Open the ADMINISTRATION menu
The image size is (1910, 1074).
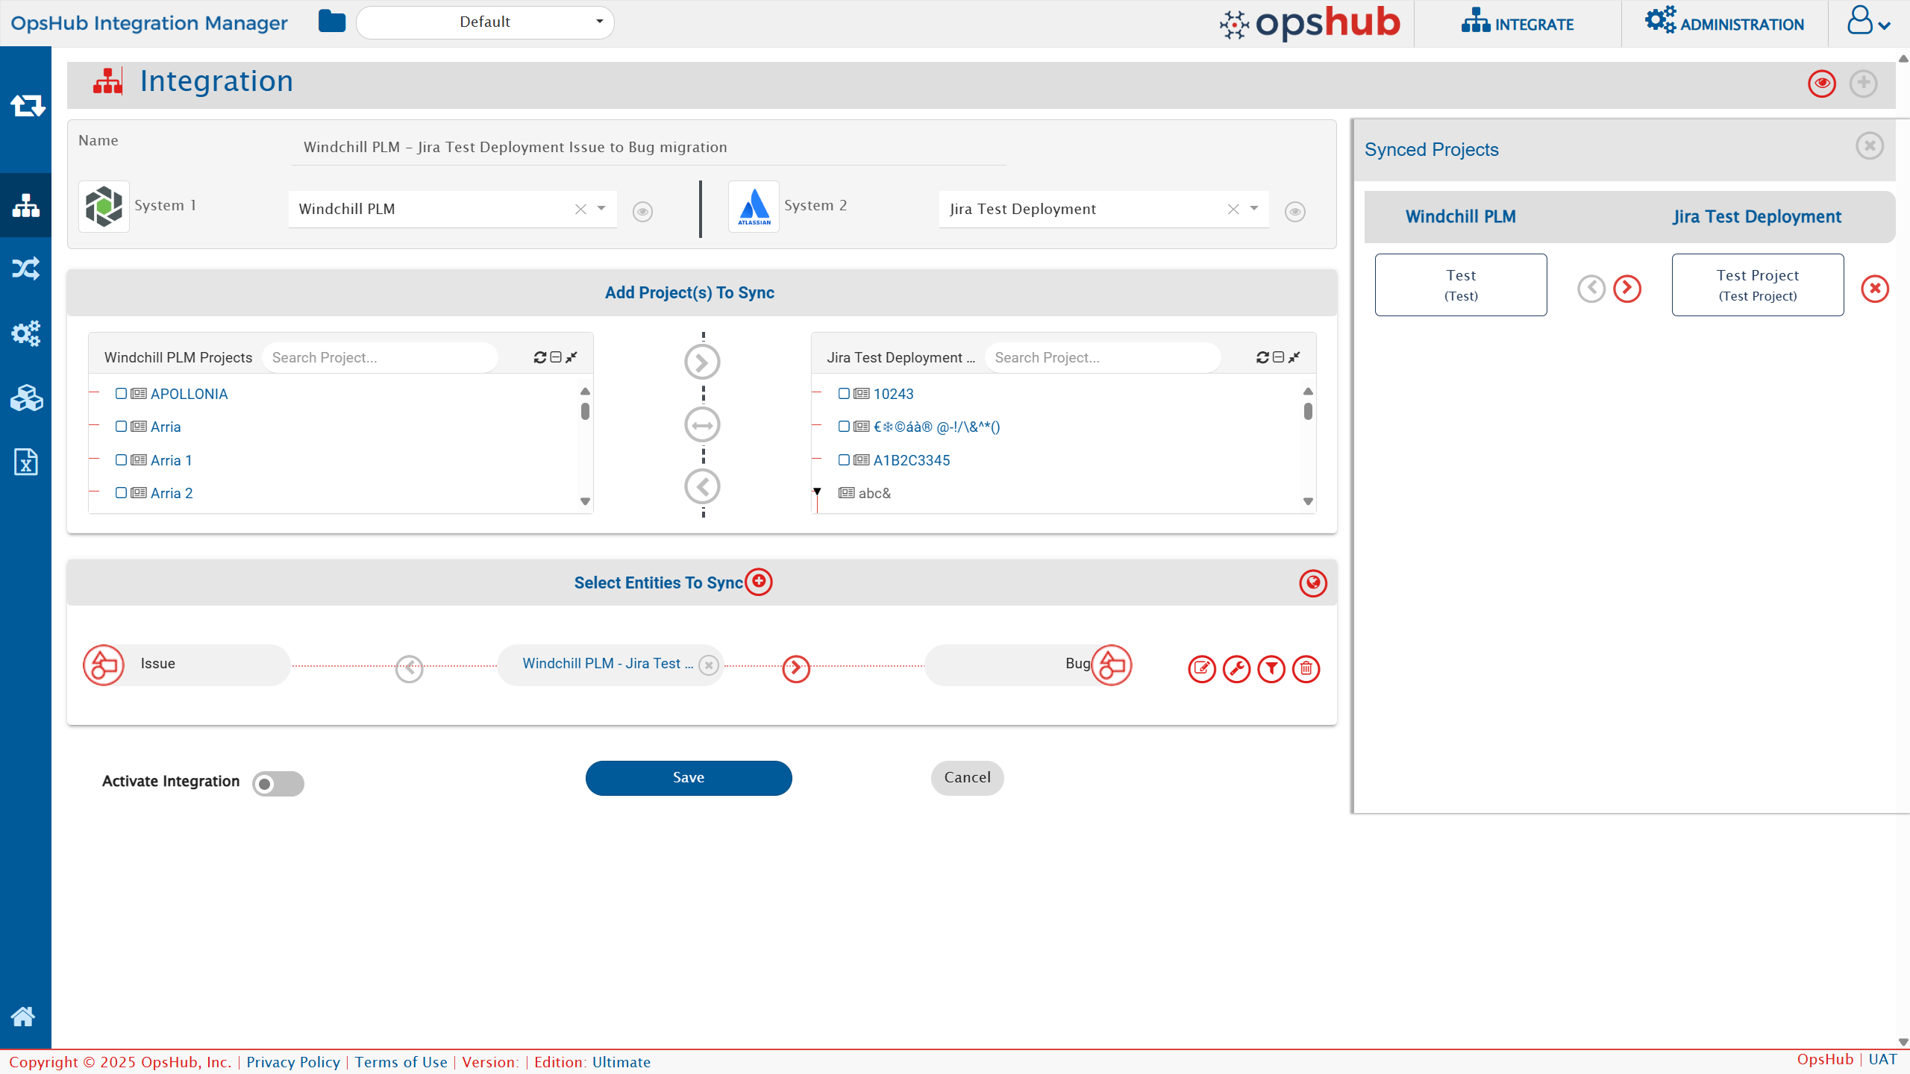[1726, 23]
